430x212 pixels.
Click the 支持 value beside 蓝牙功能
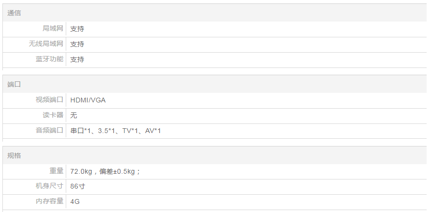(77, 59)
